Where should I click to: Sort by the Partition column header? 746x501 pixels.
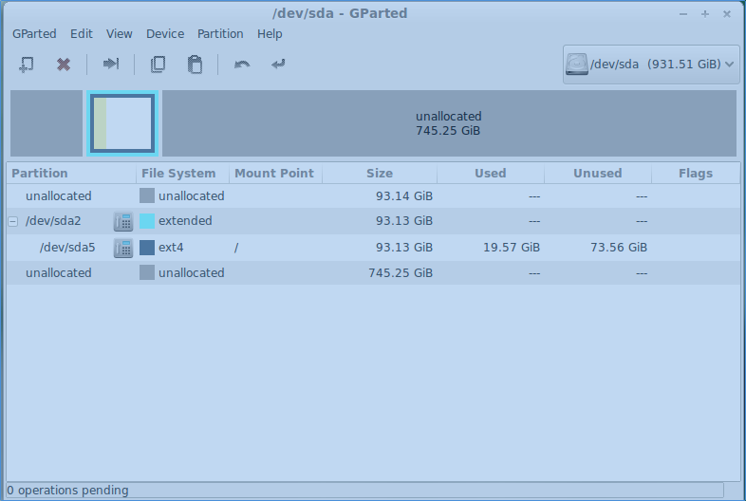click(71, 174)
